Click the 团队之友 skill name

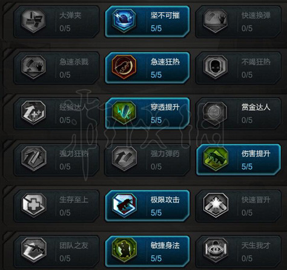pyautogui.click(x=74, y=246)
